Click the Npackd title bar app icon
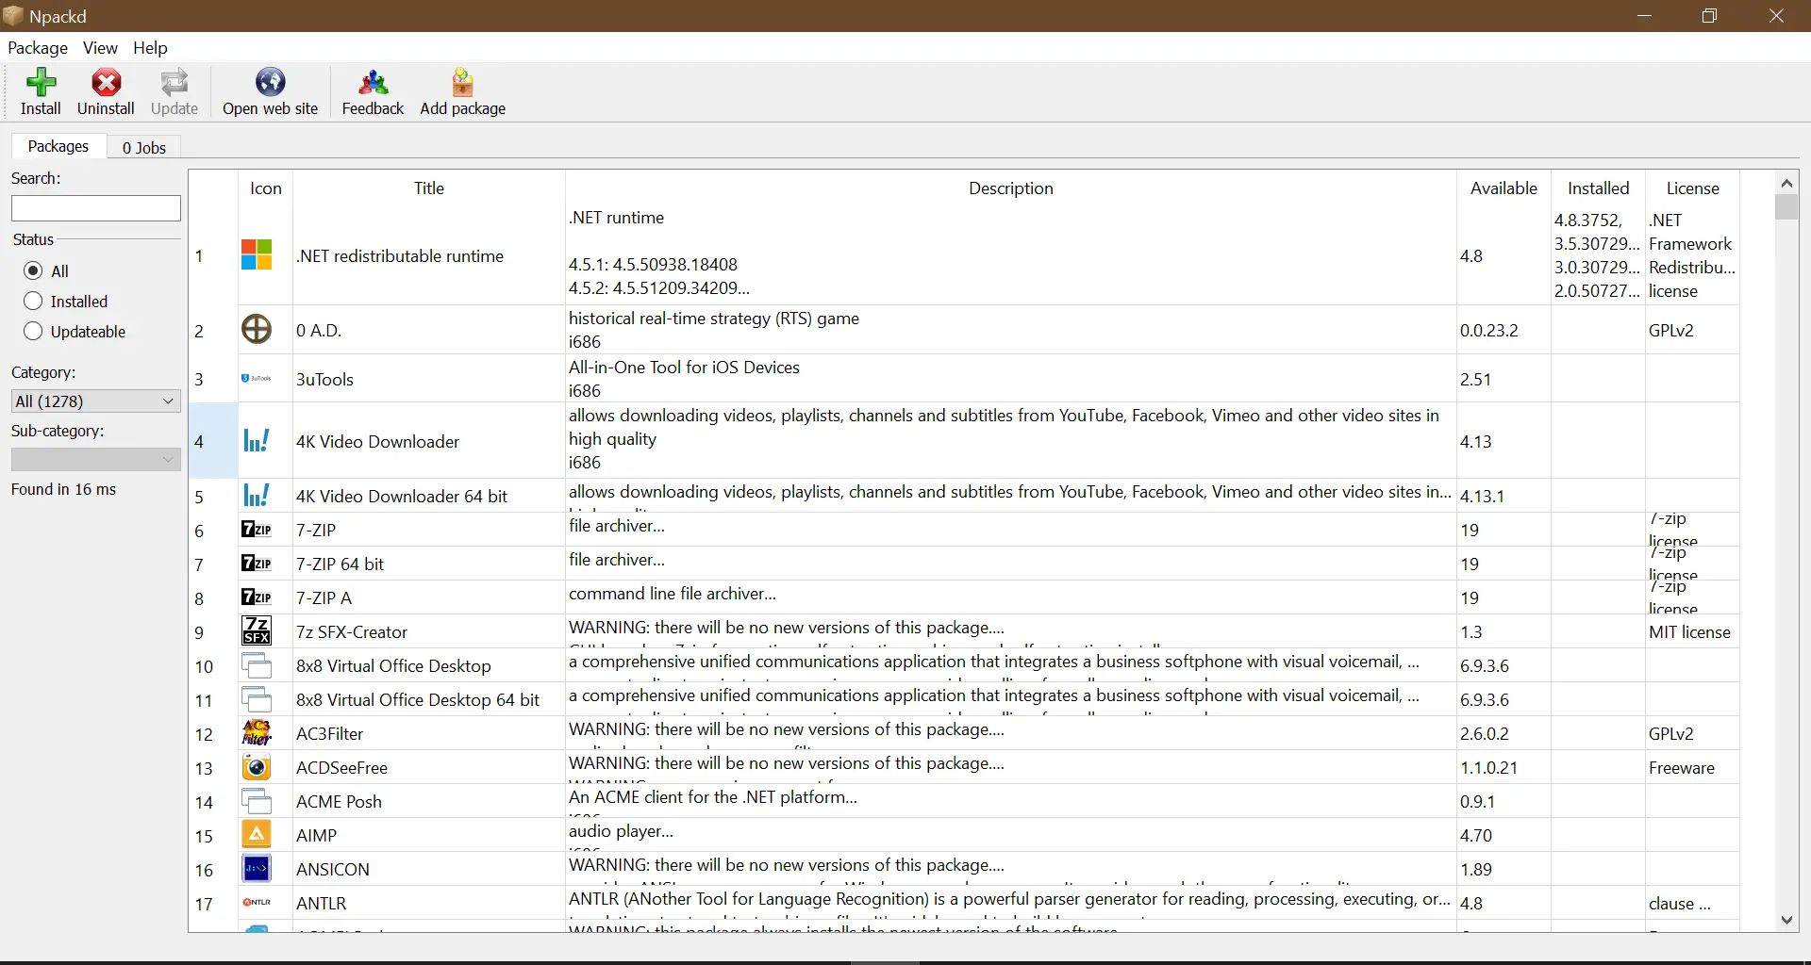Image resolution: width=1811 pixels, height=965 pixels. tap(12, 16)
